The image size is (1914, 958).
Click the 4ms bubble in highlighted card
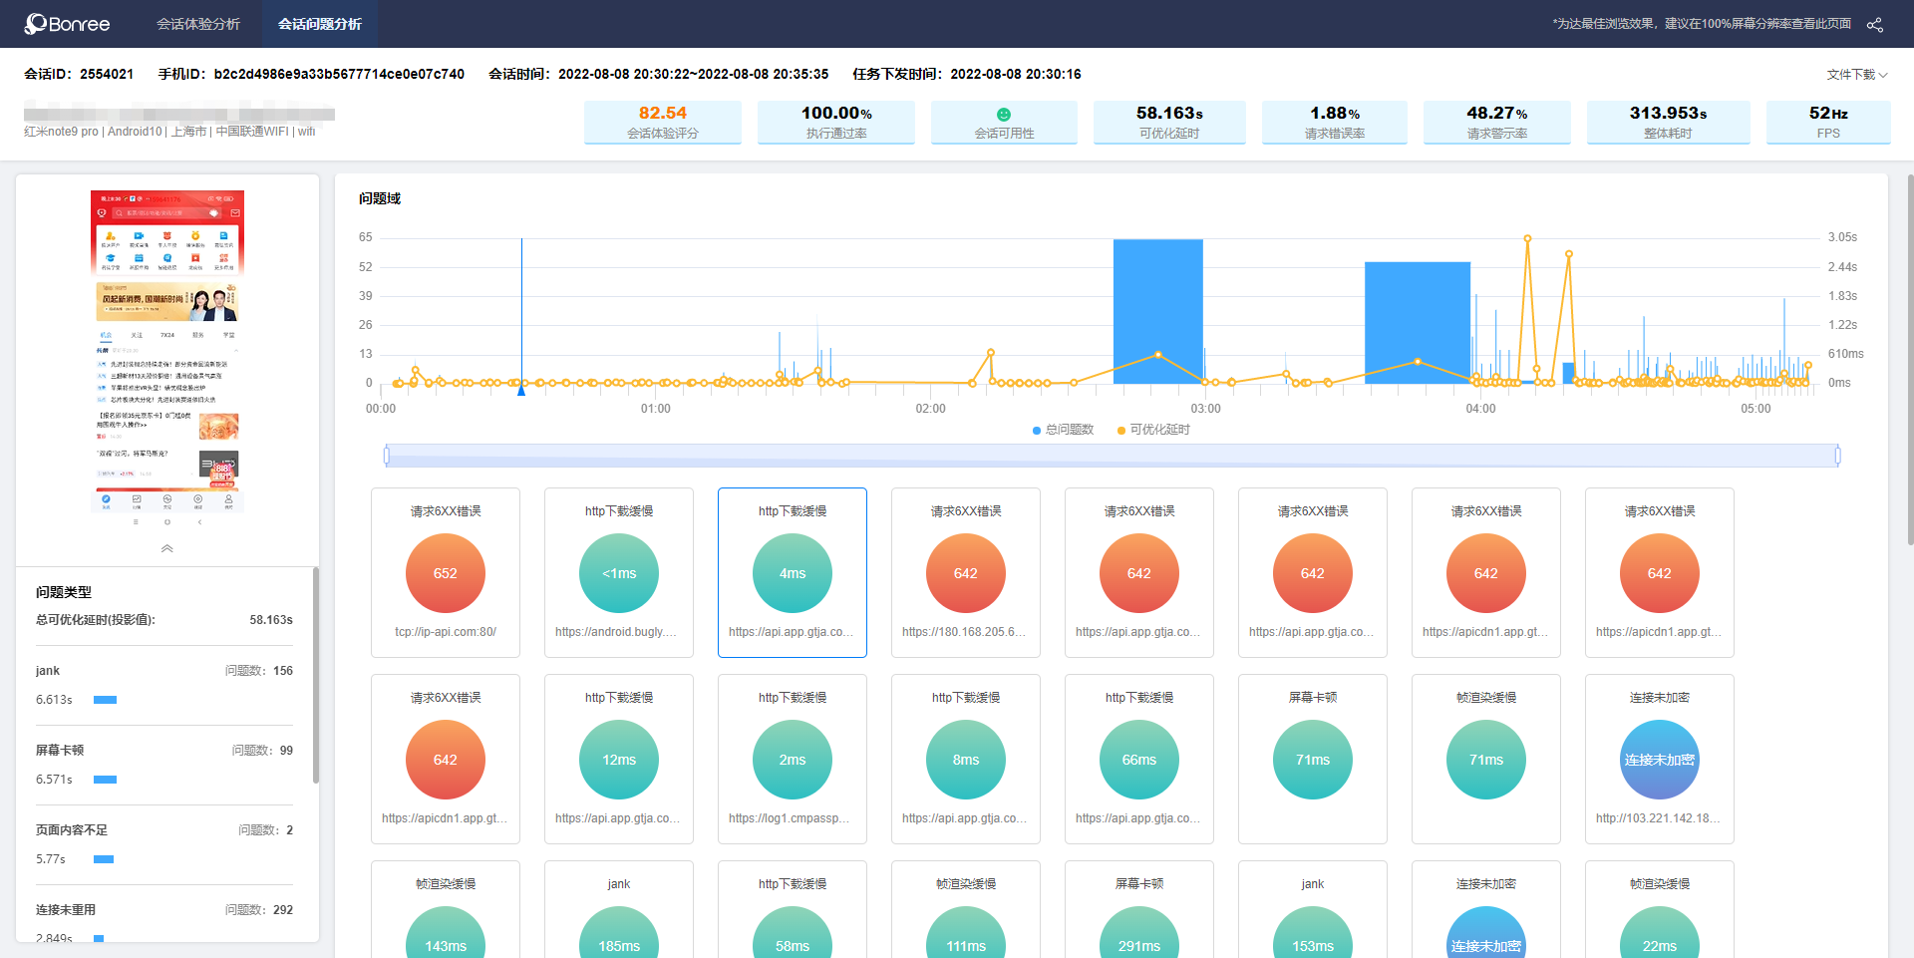[793, 573]
